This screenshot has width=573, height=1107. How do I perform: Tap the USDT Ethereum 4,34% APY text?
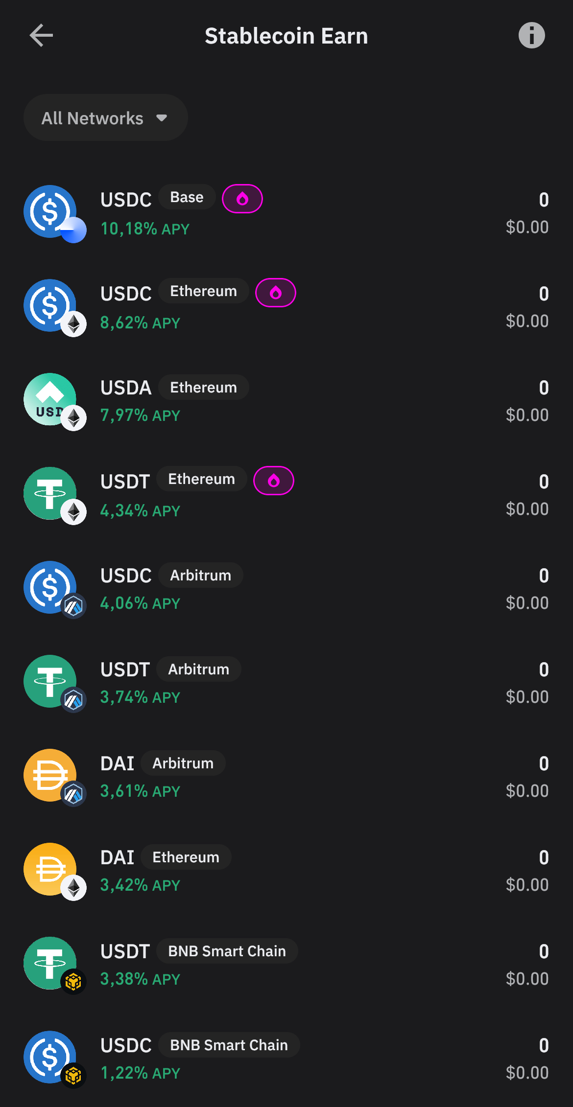pos(140,511)
